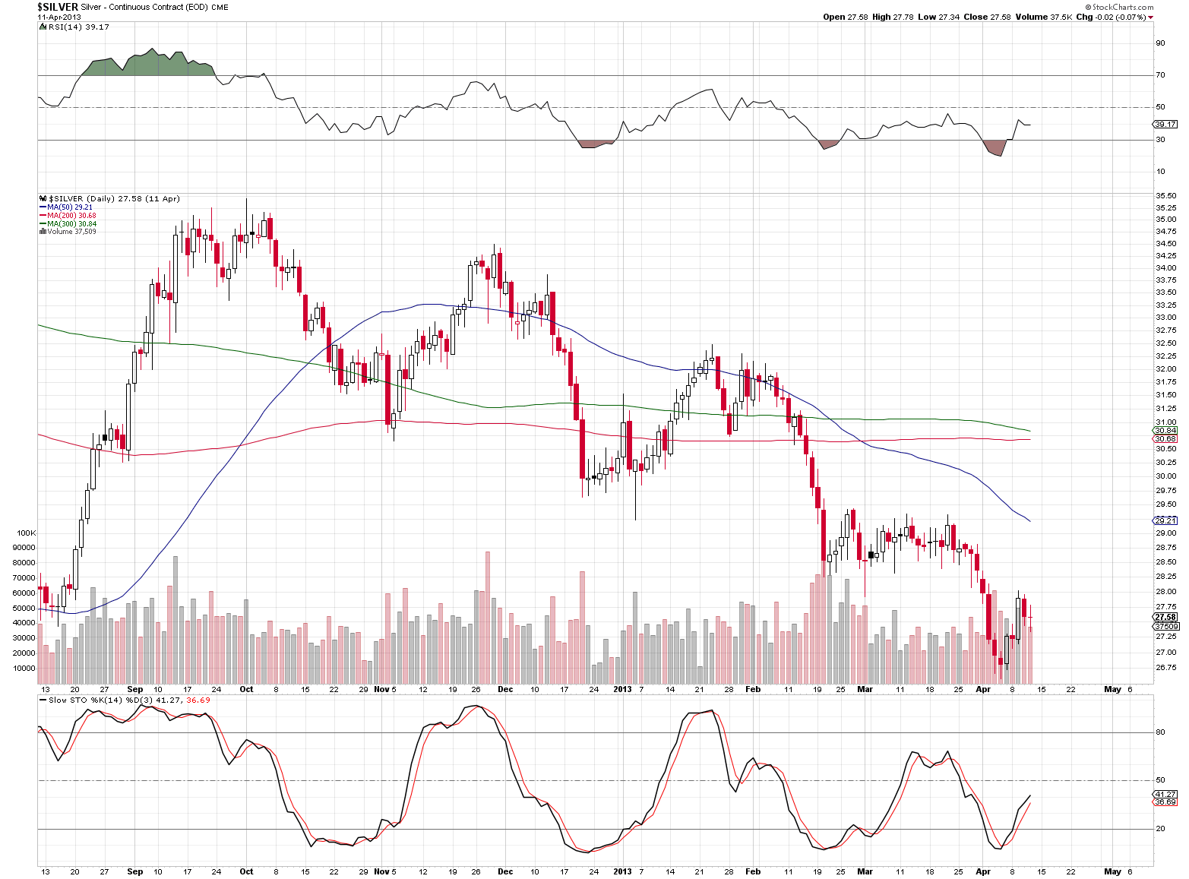Click the $SILVER (Daily) 27.58 (11 Apr) legend

(x=115, y=198)
